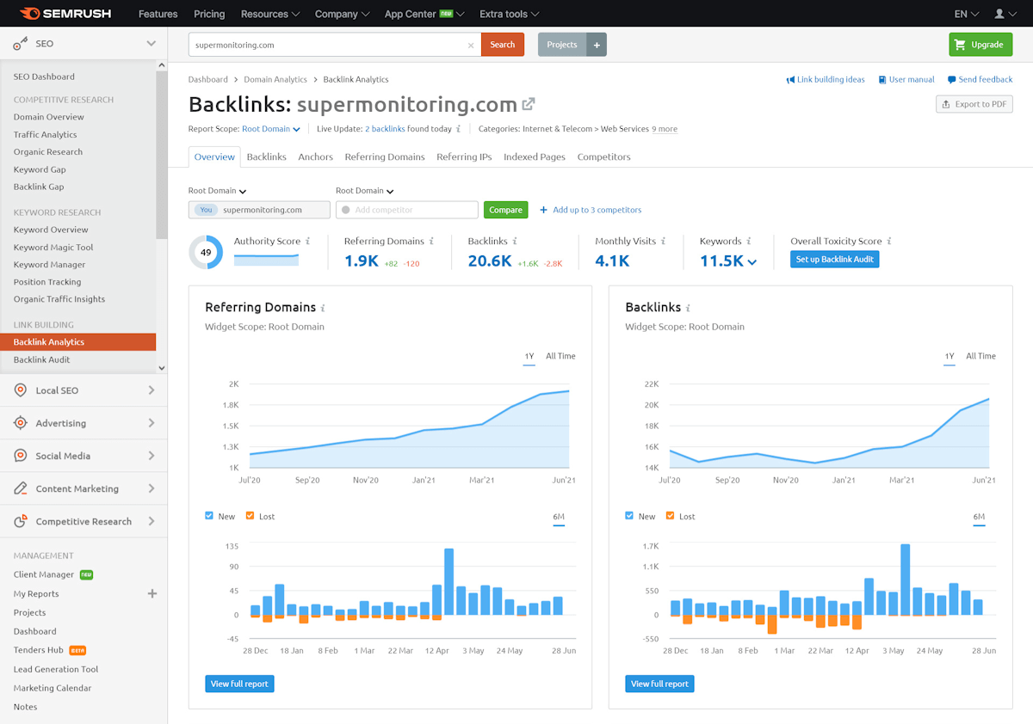Open Link building ideas link
1033x724 pixels.
coord(826,80)
